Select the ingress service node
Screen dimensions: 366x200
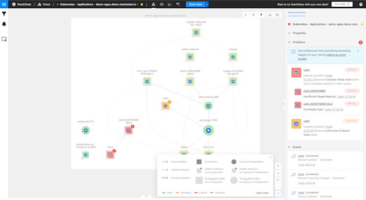click(x=233, y=57)
